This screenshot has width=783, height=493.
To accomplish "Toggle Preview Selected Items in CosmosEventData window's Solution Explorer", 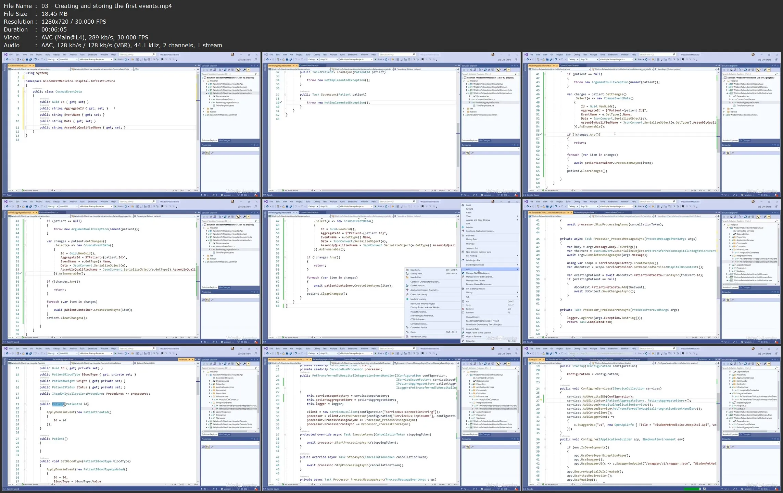I will click(x=248, y=70).
